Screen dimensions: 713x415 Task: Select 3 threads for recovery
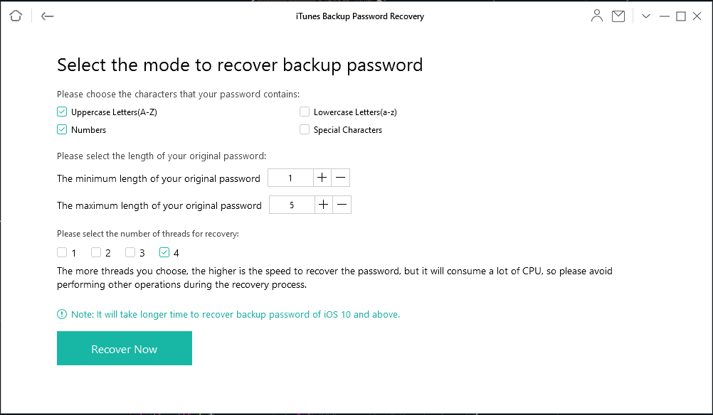(130, 252)
